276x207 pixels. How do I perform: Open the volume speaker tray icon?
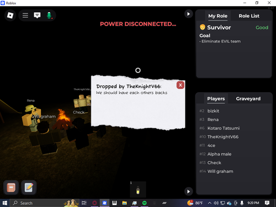coord(216,203)
